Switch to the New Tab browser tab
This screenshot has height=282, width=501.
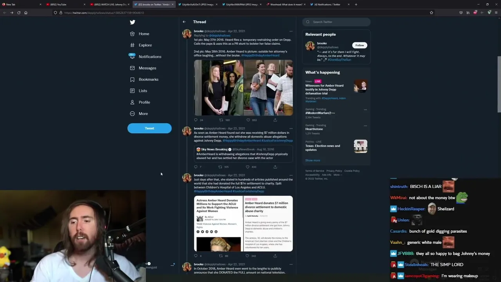[x=22, y=4]
